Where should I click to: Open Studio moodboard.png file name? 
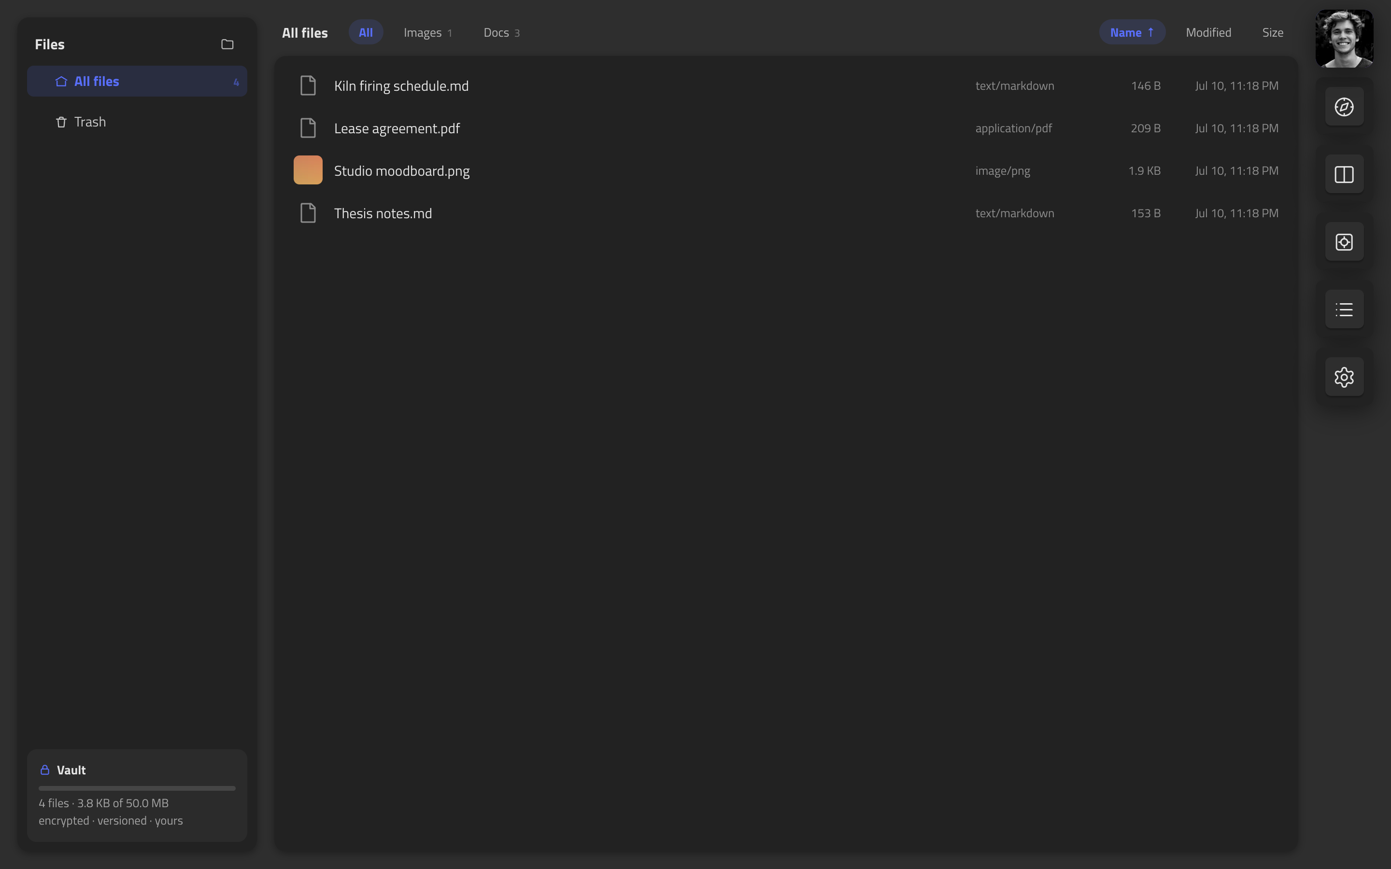(x=402, y=171)
